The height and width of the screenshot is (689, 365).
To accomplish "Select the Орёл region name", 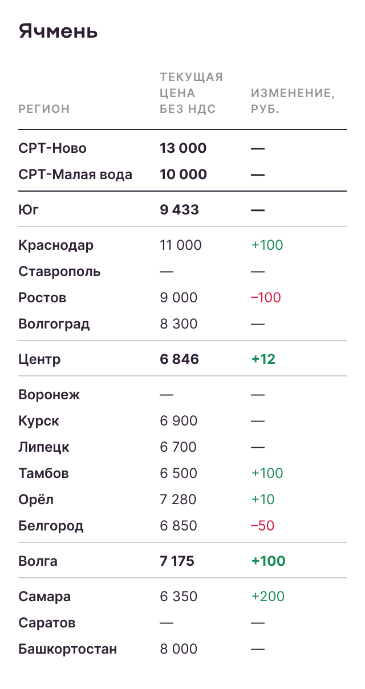I will coord(35,500).
